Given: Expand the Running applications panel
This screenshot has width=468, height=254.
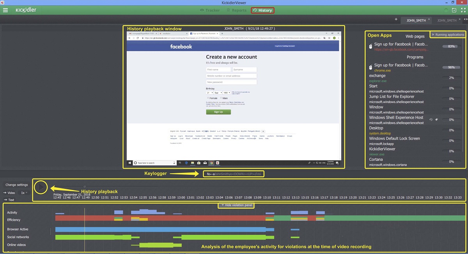Looking at the screenshot, I should [448, 35].
